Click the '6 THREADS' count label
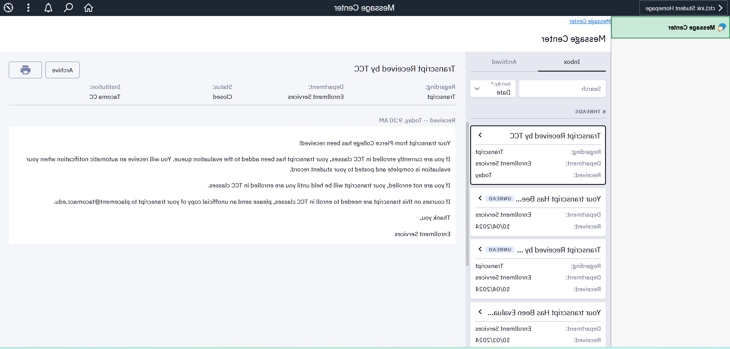 (x=590, y=111)
